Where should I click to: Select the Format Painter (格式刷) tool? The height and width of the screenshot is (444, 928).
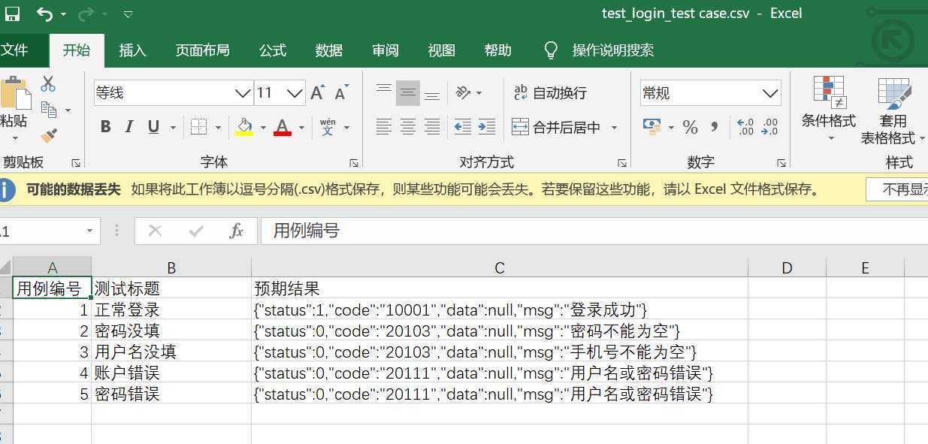pyautogui.click(x=48, y=134)
